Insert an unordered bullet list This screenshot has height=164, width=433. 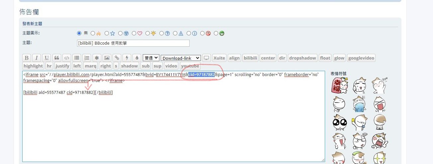click(77, 58)
